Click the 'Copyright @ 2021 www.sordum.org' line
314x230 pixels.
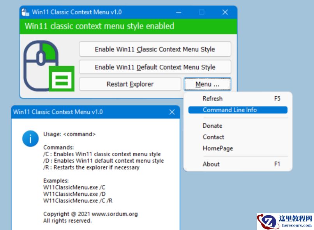pyautogui.click(x=90, y=214)
